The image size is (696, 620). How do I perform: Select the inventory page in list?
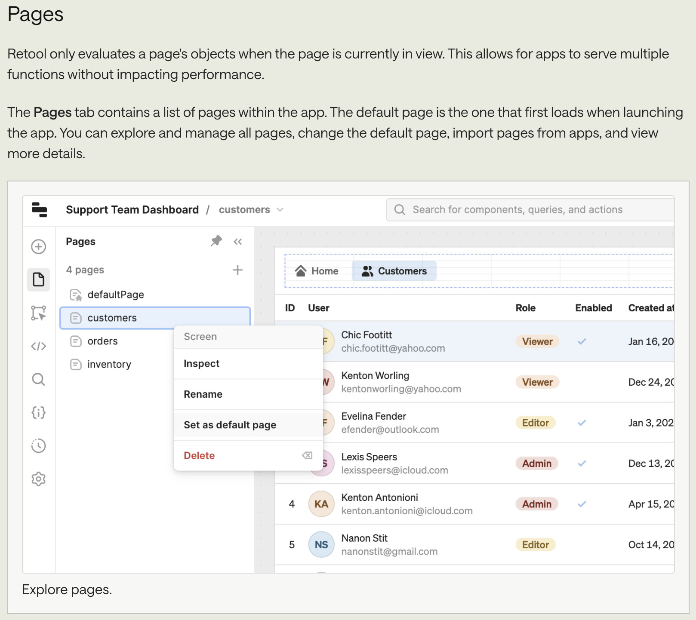click(x=109, y=364)
